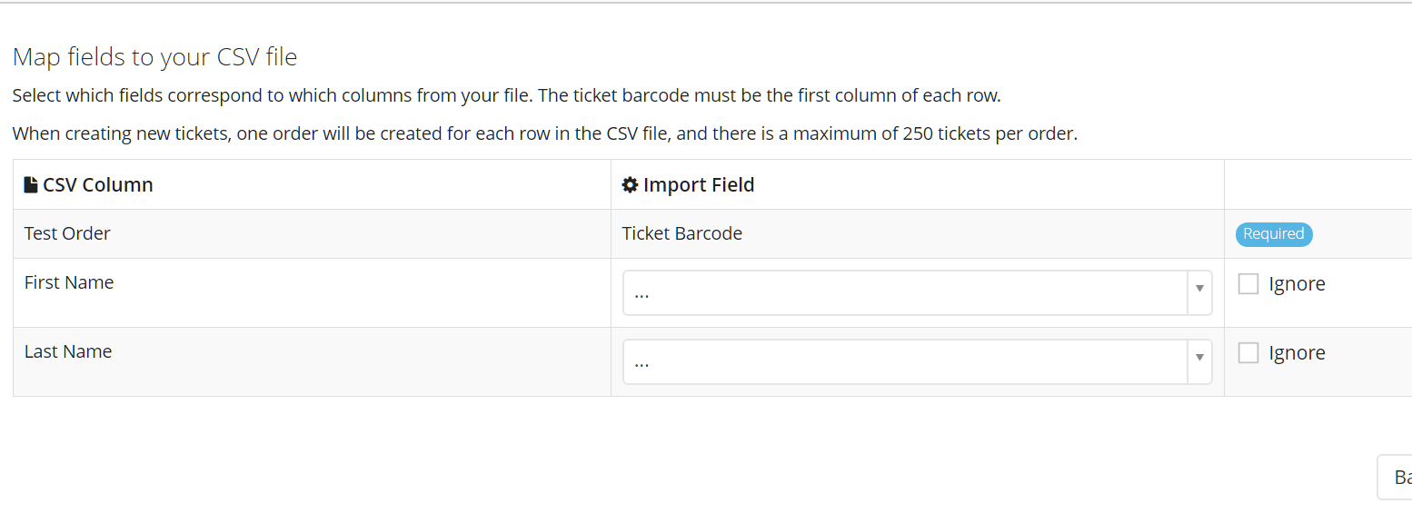Click the blue Required badge

point(1274,234)
